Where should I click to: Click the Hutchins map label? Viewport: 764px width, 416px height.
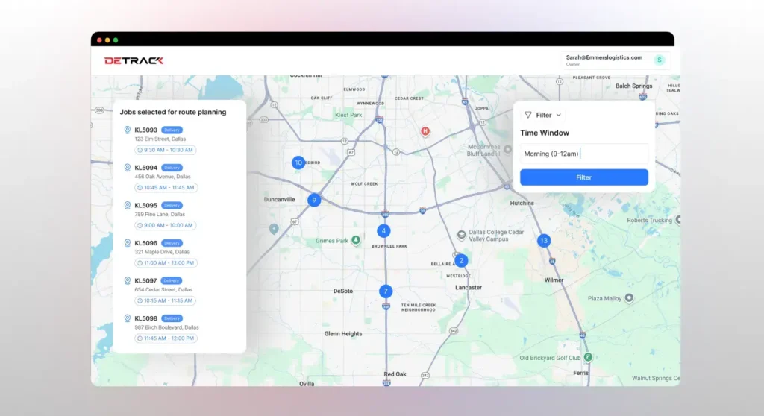pyautogui.click(x=522, y=203)
